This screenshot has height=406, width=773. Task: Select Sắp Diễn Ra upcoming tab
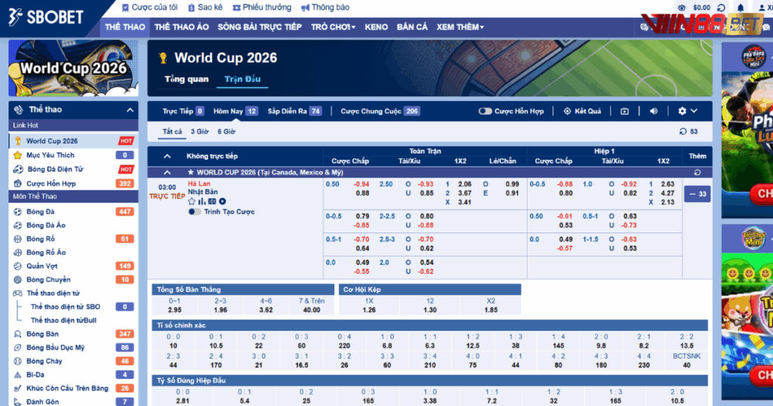pyautogui.click(x=295, y=112)
